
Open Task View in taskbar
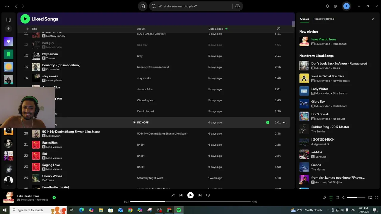(x=71, y=210)
